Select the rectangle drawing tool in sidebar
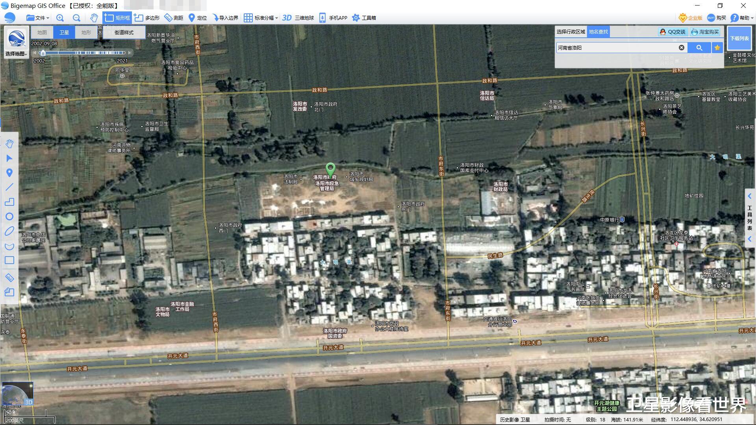The image size is (756, 425). (x=9, y=261)
